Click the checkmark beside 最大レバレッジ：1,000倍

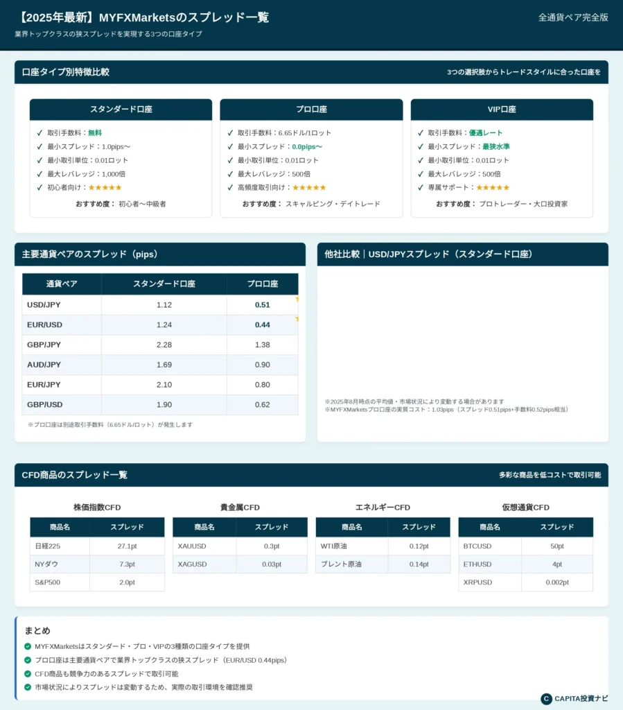(40, 173)
